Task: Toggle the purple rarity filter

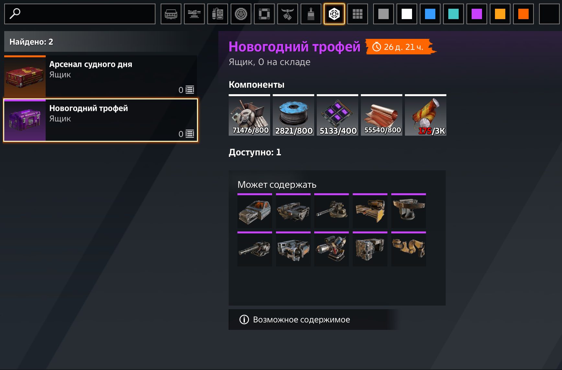Action: [477, 14]
